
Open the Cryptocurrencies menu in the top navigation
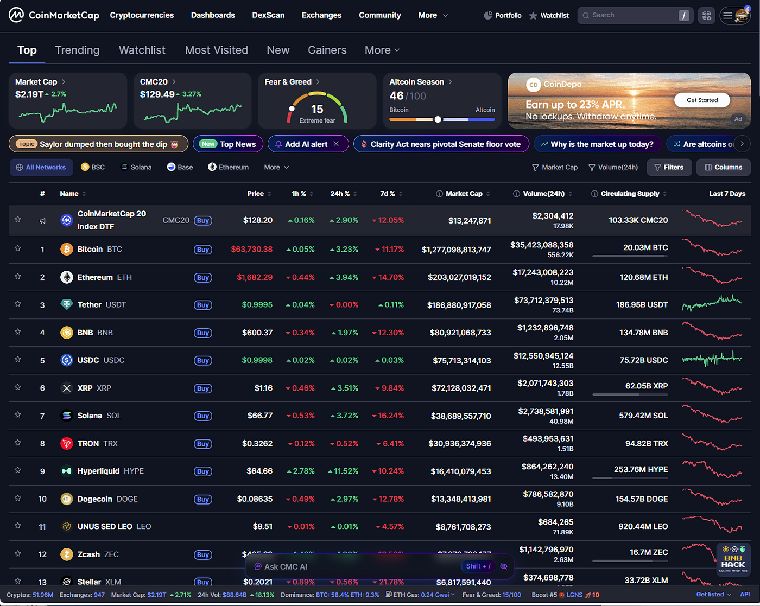coord(142,15)
